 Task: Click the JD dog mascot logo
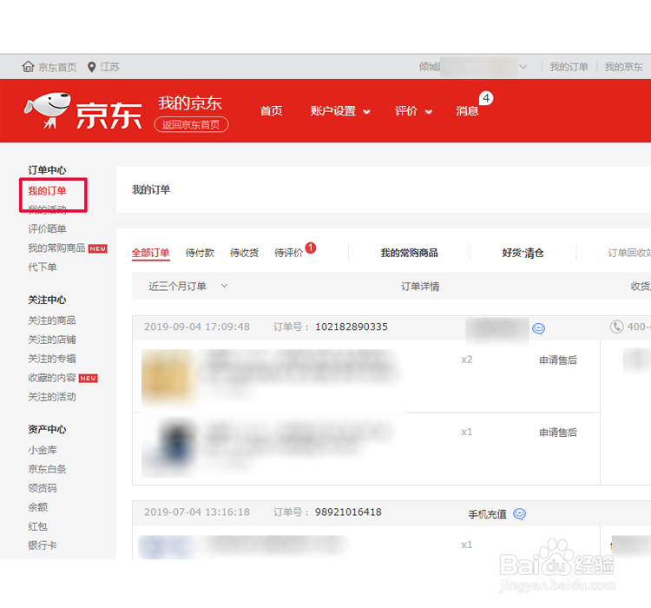tap(48, 110)
